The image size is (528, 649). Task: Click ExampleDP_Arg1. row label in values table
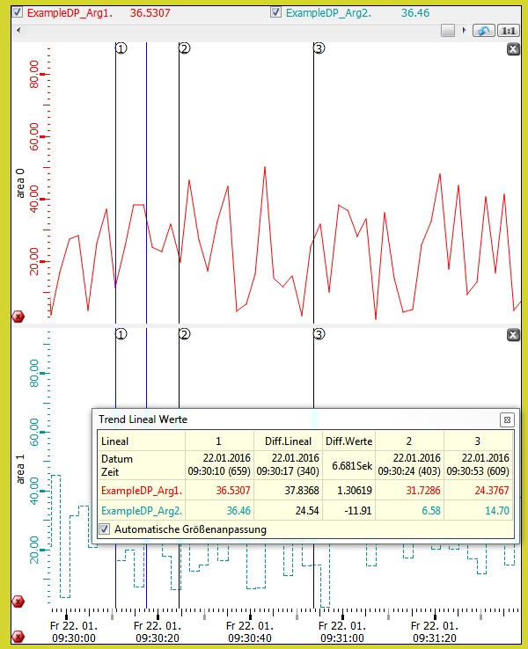click(x=142, y=489)
